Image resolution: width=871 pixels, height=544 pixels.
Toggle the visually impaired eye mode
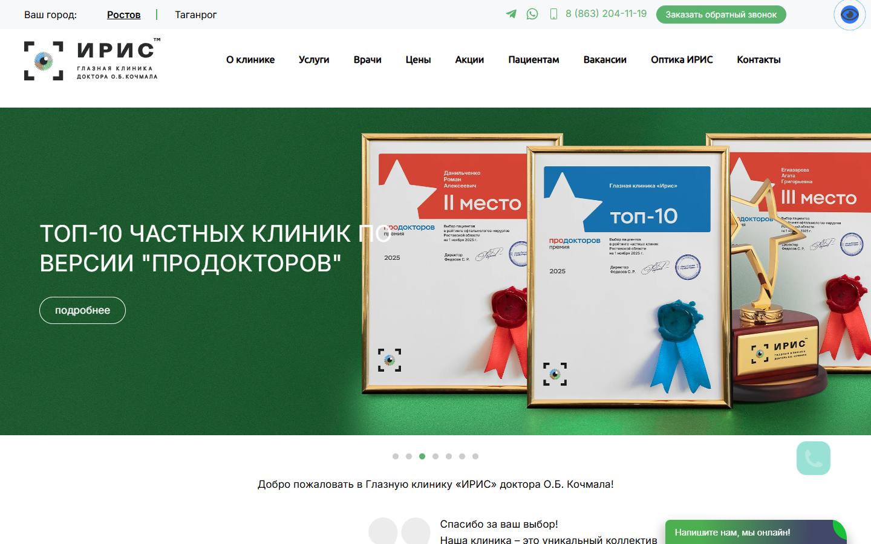tap(850, 15)
